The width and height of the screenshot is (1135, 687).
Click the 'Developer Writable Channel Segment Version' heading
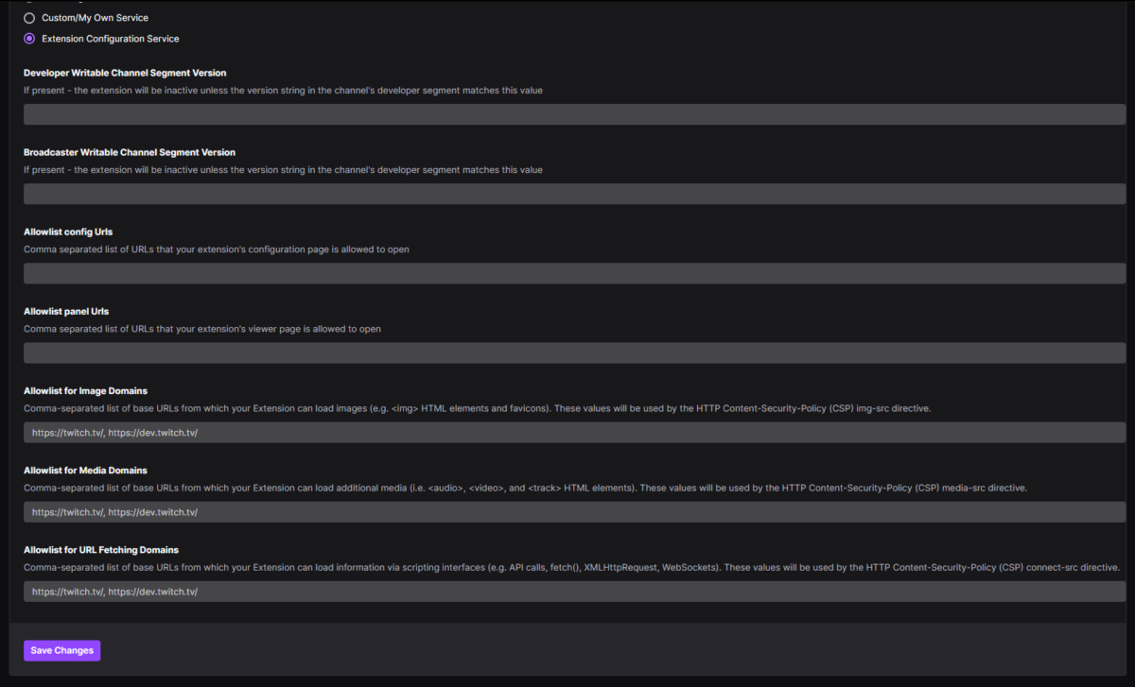coord(125,73)
